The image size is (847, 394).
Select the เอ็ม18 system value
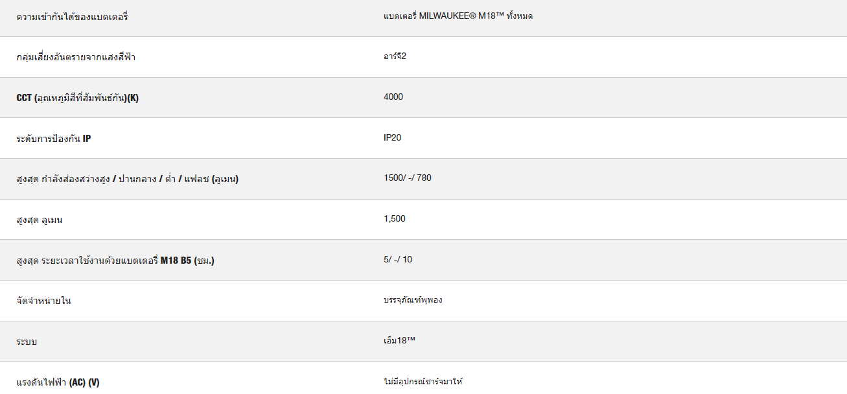(399, 340)
